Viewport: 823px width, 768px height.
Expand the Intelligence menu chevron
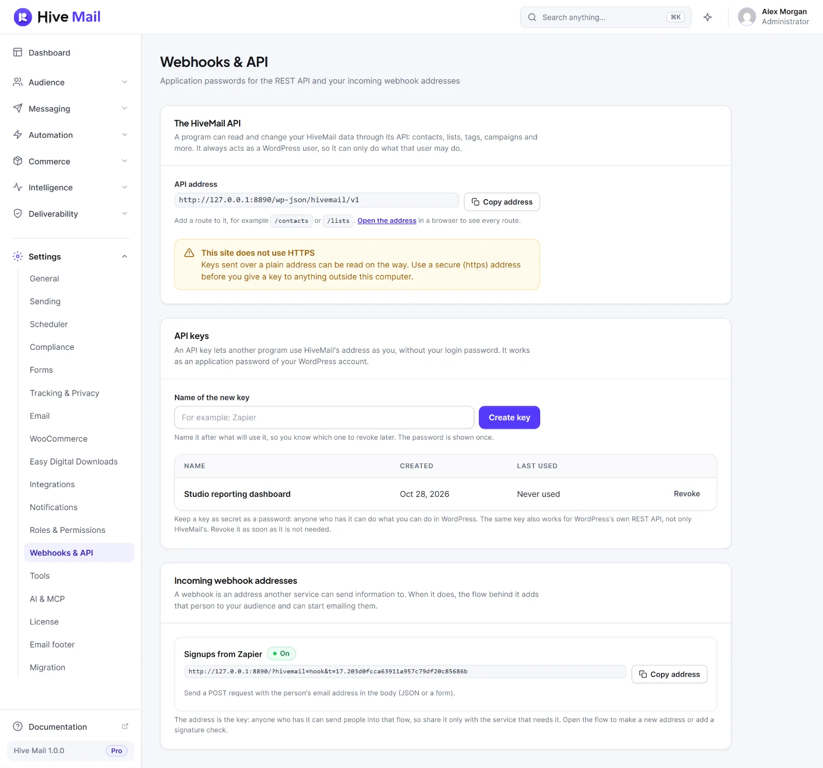point(124,187)
